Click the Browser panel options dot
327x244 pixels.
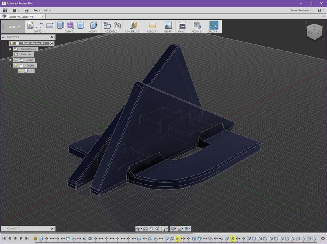[x=52, y=37]
